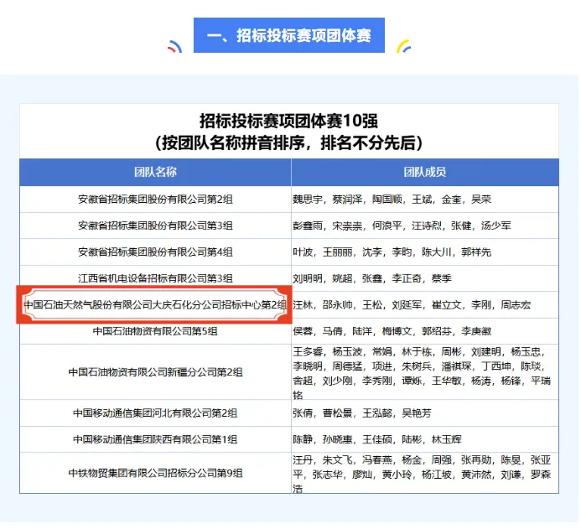Click team 中国移动通信集团陕西有限公司第1组

tap(155, 439)
